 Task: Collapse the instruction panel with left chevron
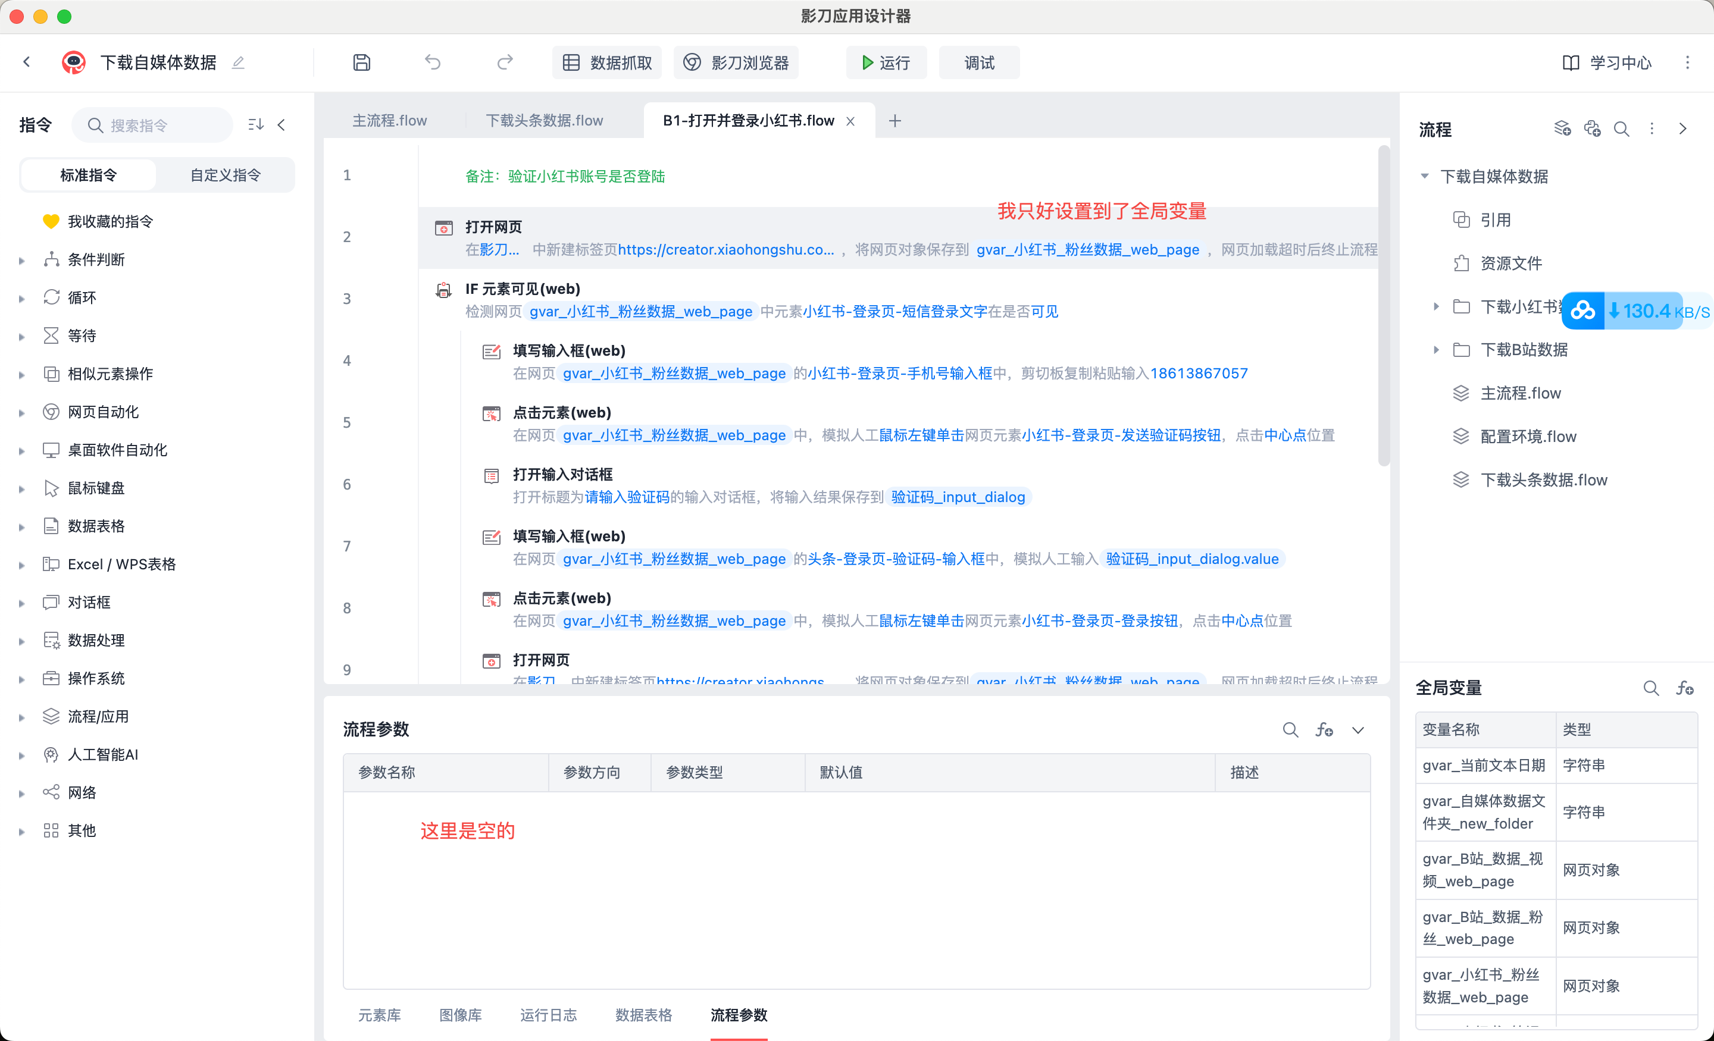pos(282,124)
